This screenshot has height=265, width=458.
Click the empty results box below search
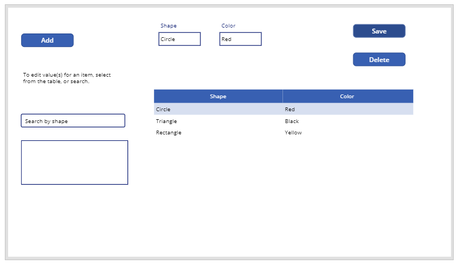point(75,162)
